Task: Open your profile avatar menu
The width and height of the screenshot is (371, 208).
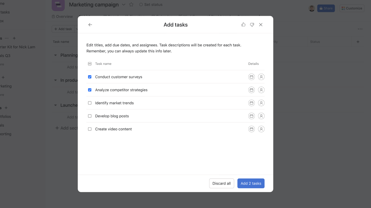Action: [x=312, y=8]
